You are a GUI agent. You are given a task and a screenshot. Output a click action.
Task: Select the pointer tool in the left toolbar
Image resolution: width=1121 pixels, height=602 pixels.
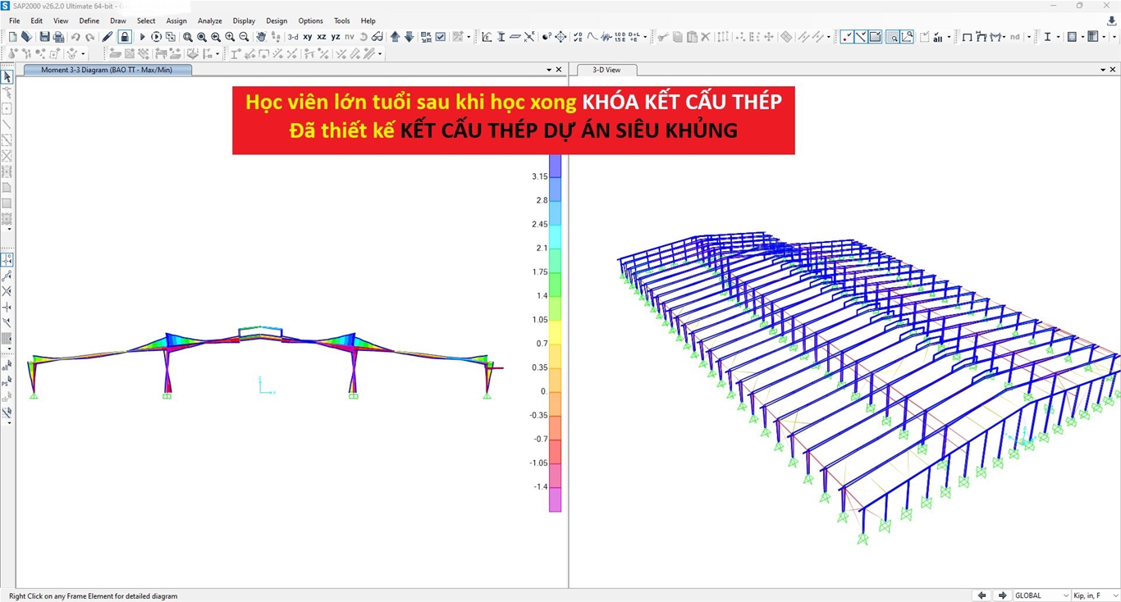(7, 77)
